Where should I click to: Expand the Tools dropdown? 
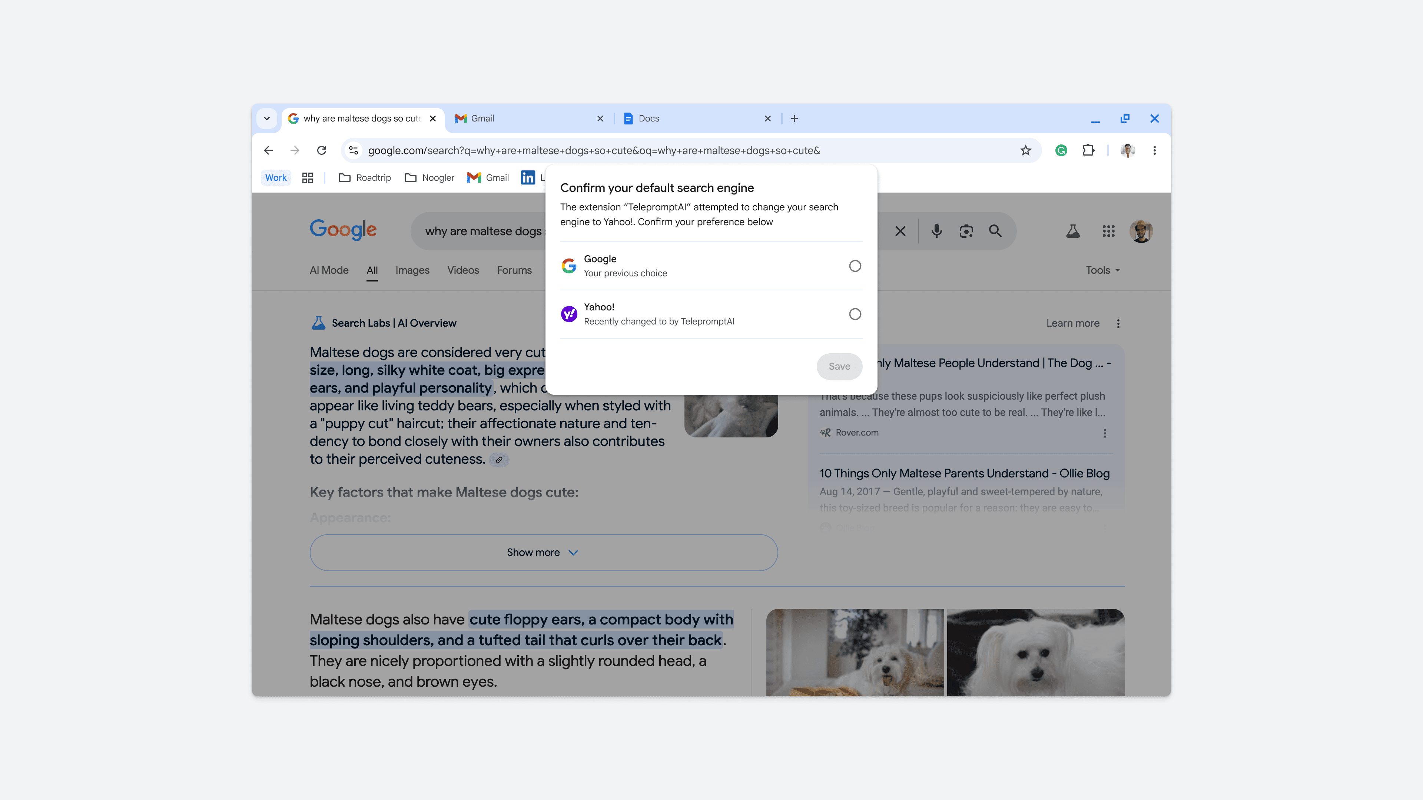pos(1102,270)
